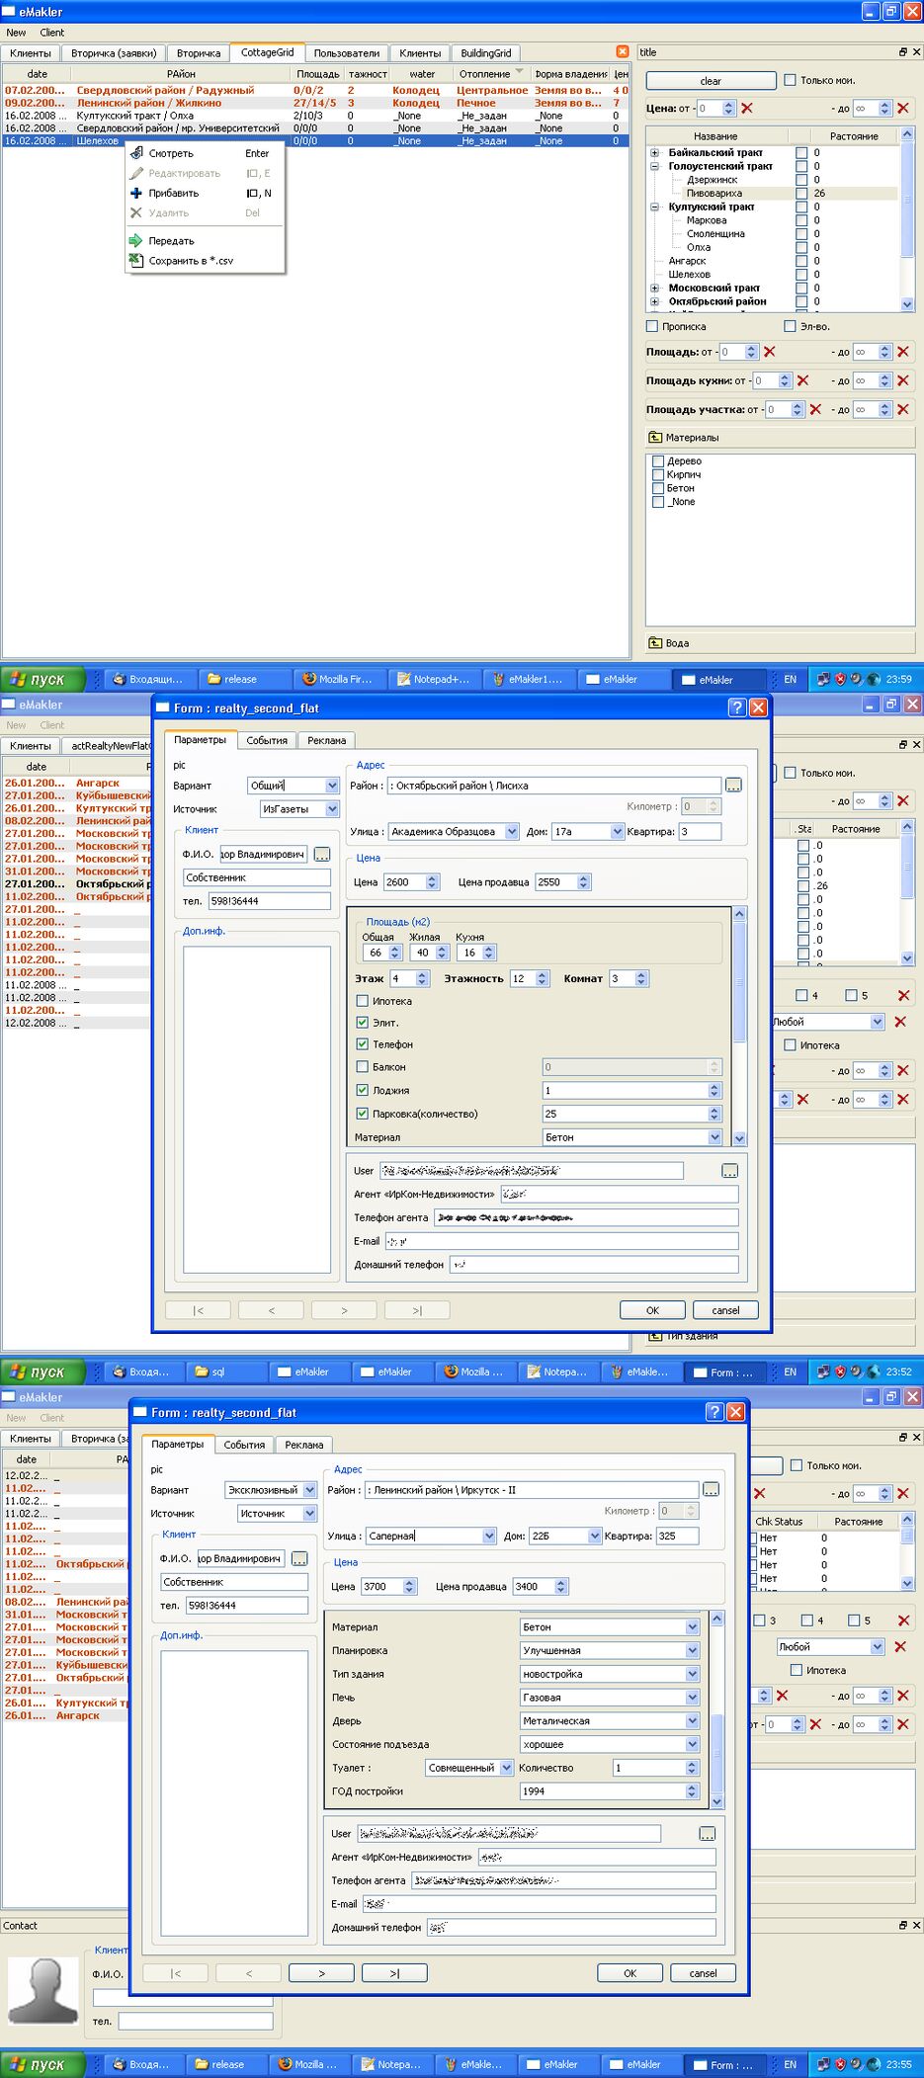Switch to the BuildingGrid tab
Screen dimensions: 924x2078
(x=485, y=53)
